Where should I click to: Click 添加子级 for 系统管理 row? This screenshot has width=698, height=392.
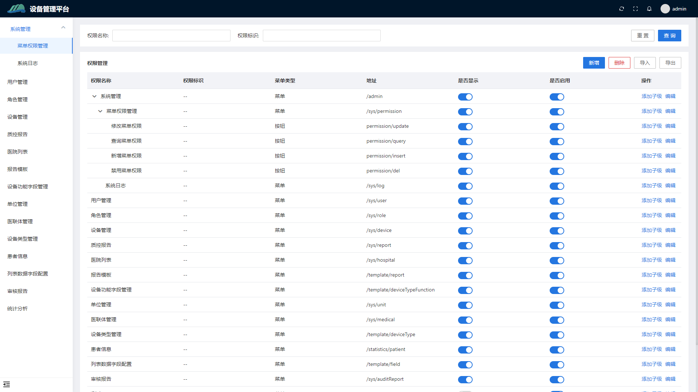coord(651,96)
